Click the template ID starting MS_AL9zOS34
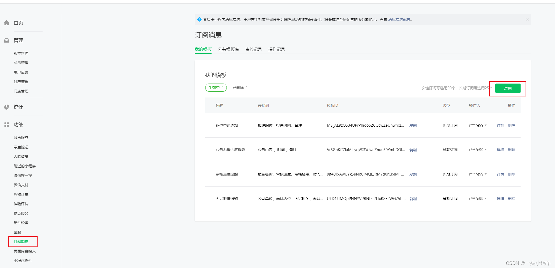The image size is (555, 268). click(366, 125)
